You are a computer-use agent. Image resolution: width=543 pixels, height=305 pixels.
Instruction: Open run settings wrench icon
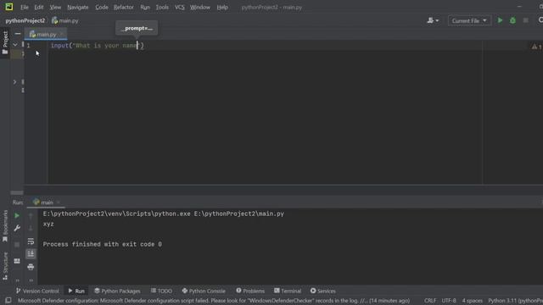tap(17, 228)
